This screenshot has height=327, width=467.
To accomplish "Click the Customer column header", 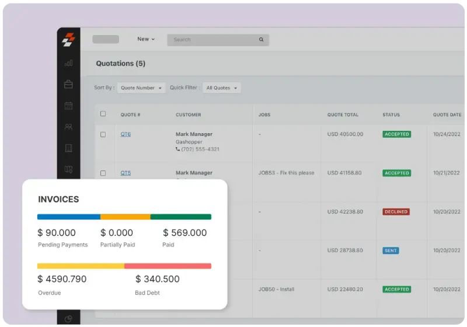I will click(188, 114).
